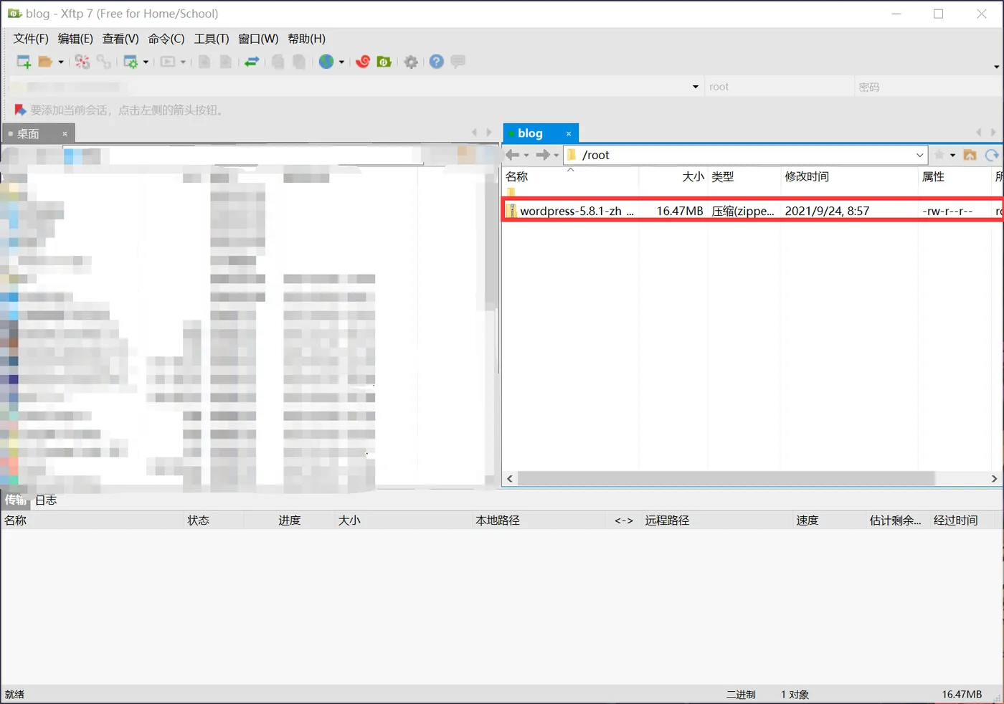Open the 帮助(H) menu

click(x=307, y=39)
